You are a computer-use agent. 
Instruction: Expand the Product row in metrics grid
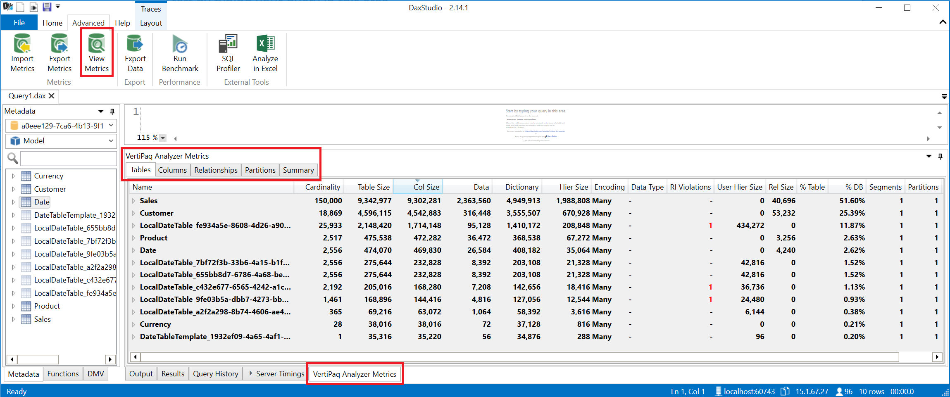click(133, 238)
